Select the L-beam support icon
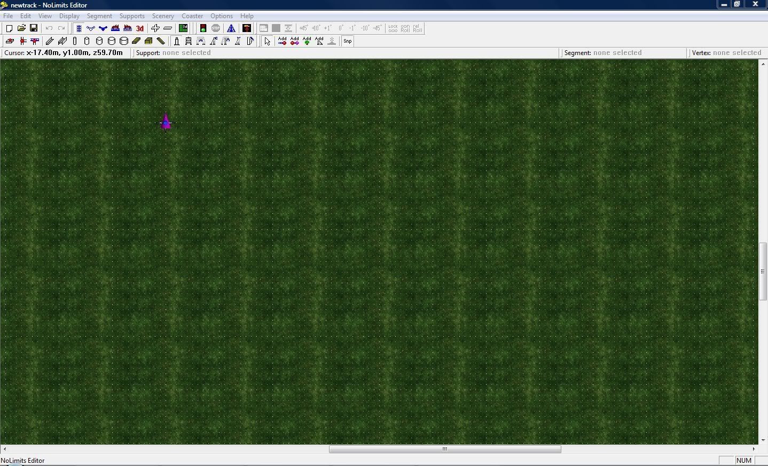Image resolution: width=768 pixels, height=466 pixels. tap(50, 41)
